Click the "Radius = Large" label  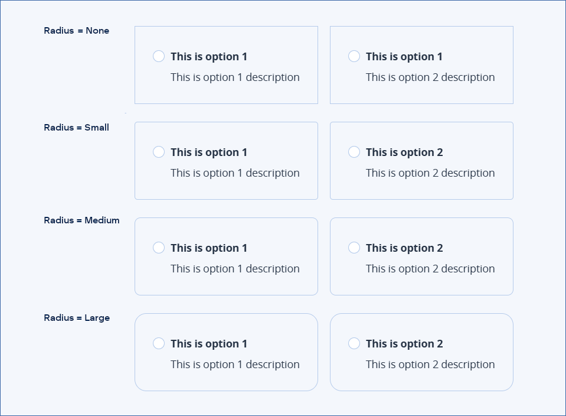(77, 318)
